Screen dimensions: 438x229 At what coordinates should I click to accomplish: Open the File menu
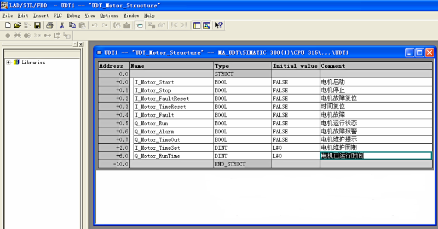pos(8,16)
